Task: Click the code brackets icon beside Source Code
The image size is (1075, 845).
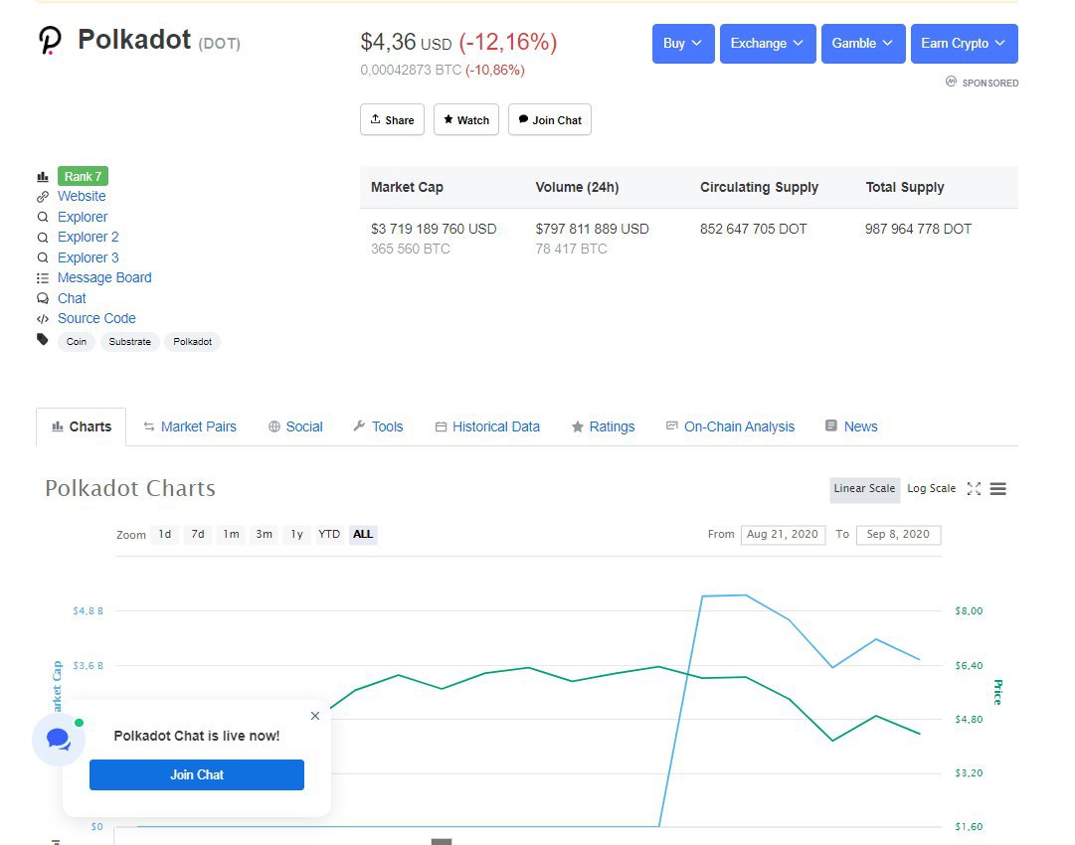Action: point(43,319)
